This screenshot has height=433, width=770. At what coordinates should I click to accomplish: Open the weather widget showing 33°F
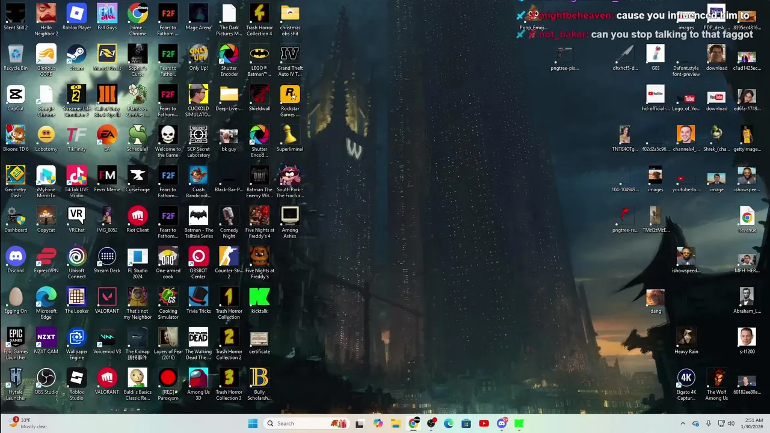29,423
